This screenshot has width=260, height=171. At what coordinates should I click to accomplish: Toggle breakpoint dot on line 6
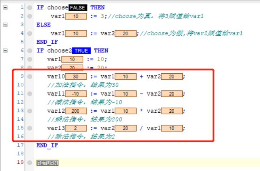tap(30, 51)
